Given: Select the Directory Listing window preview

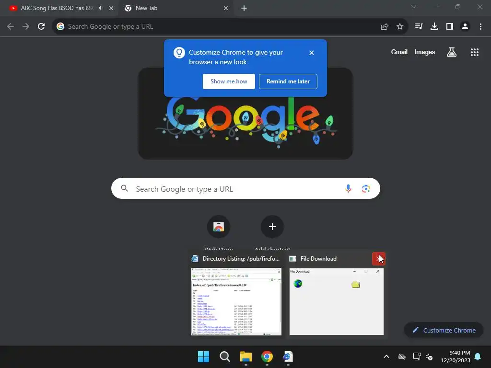Looking at the screenshot, I should [236, 295].
